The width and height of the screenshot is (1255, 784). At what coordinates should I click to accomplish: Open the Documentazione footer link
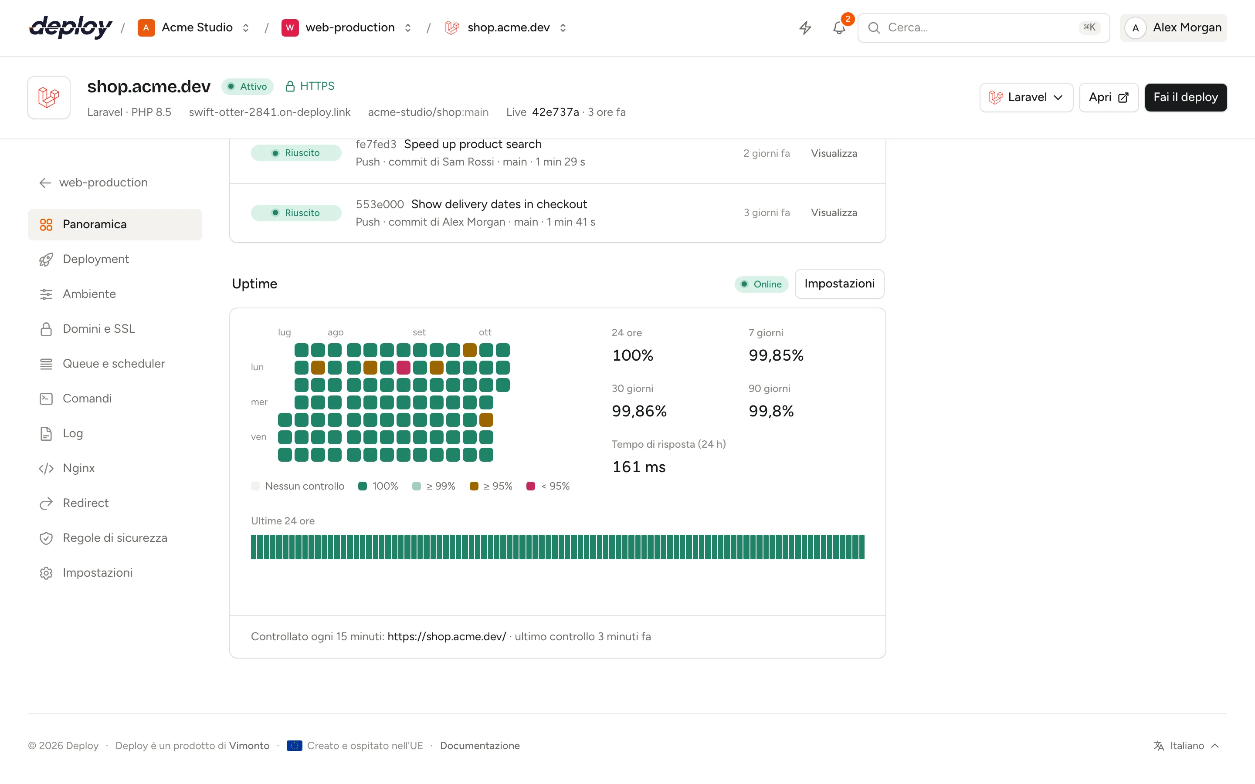pos(480,746)
